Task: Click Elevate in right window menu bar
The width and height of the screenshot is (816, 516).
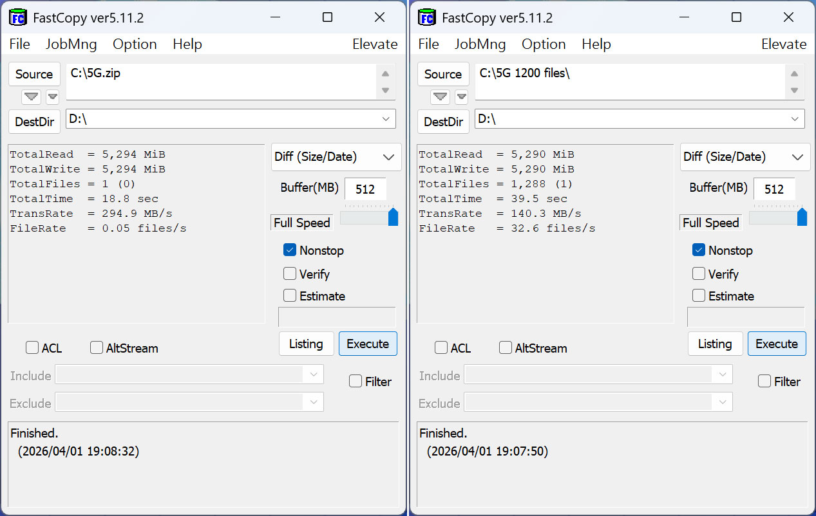Action: point(784,44)
